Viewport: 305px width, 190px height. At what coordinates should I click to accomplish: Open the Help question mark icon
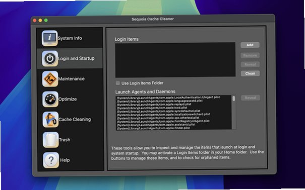[51, 160]
